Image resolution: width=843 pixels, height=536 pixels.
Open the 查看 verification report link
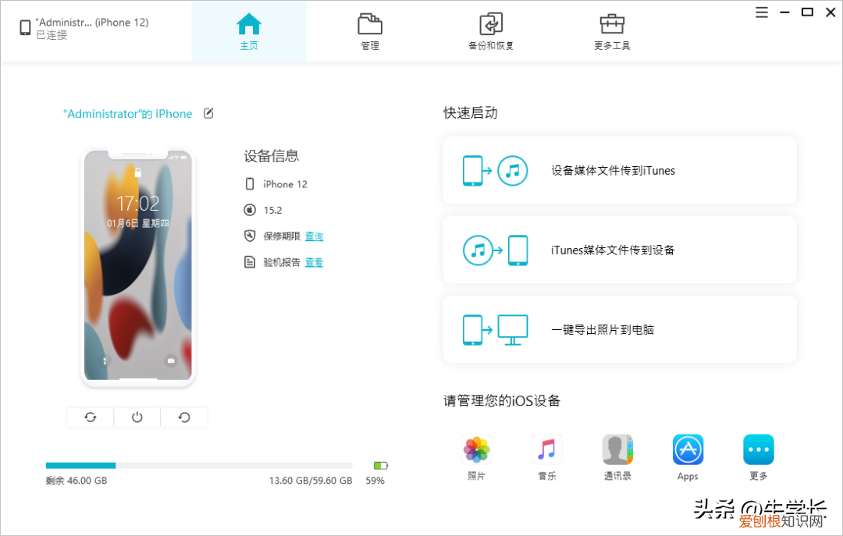click(314, 262)
